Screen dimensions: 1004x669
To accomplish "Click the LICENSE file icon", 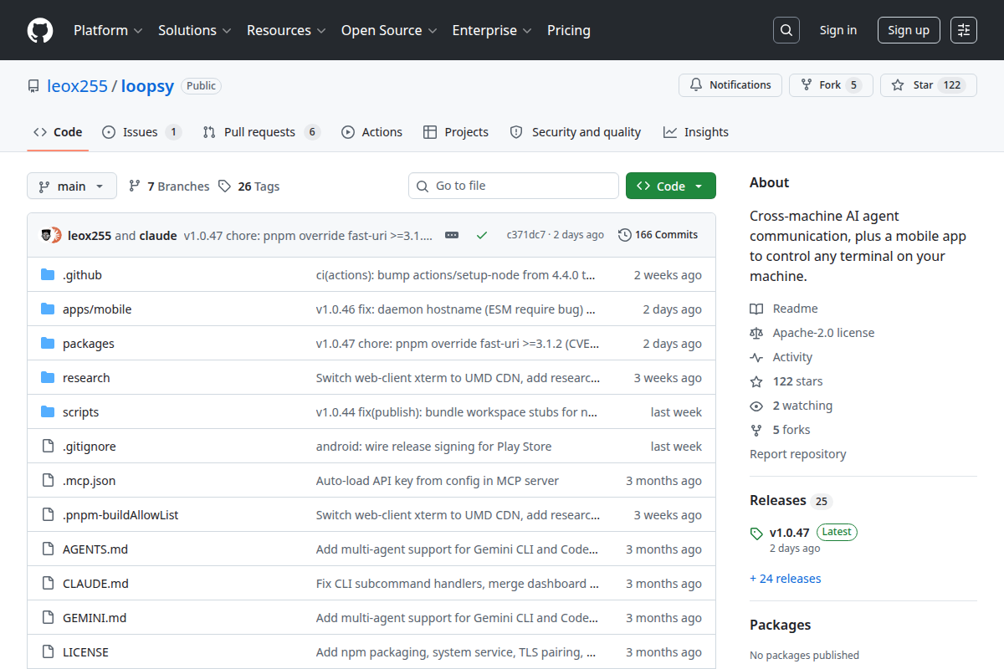I will click(48, 652).
